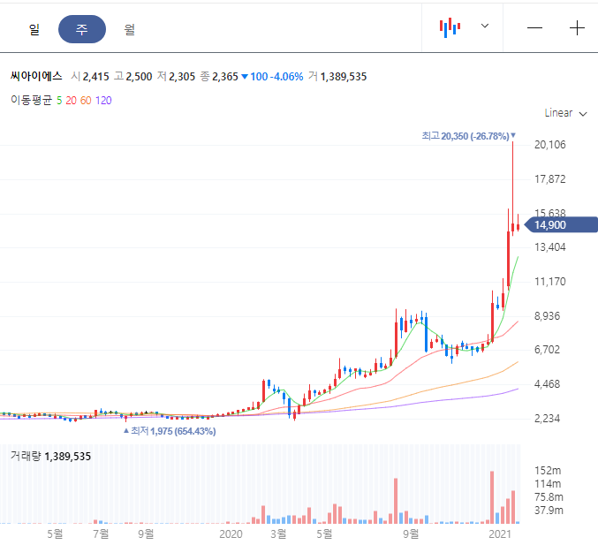Toggle the 5-period moving average
The image size is (598, 545).
click(x=59, y=101)
